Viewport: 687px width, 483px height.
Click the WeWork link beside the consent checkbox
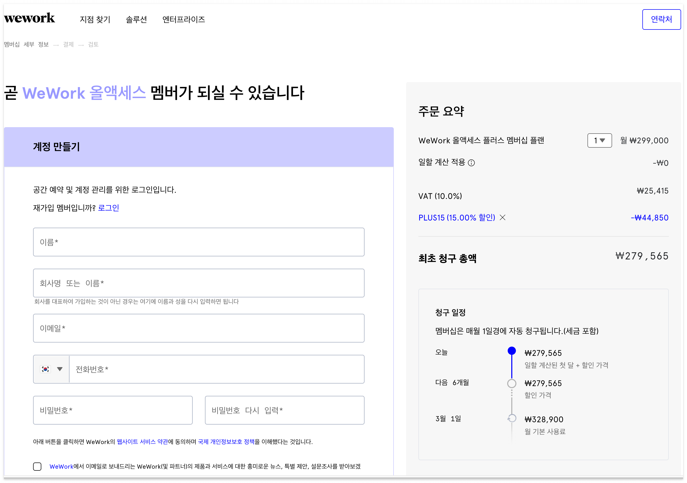(x=61, y=467)
